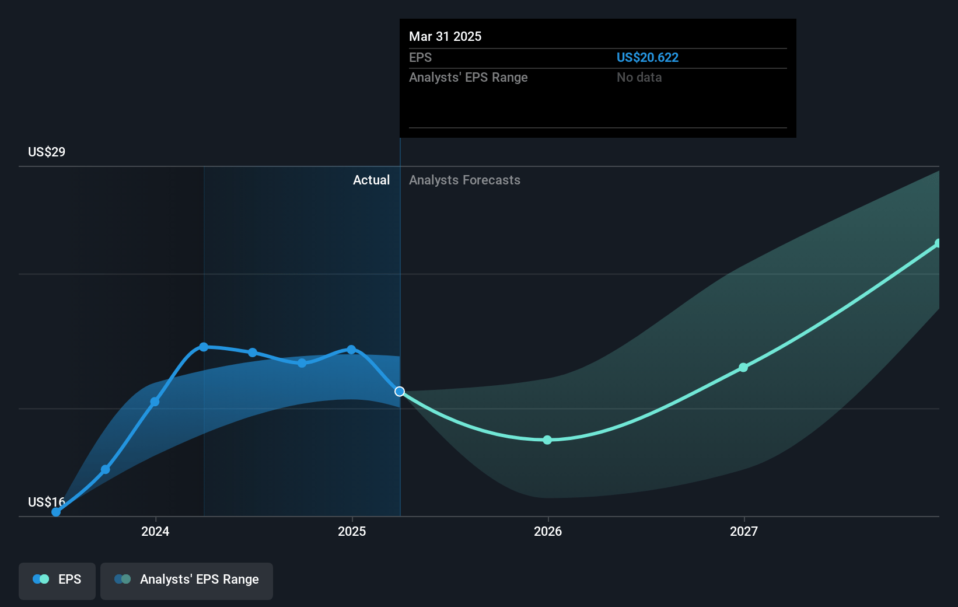
Task: Click the lowest EPS point at US$16
Action: [56, 512]
